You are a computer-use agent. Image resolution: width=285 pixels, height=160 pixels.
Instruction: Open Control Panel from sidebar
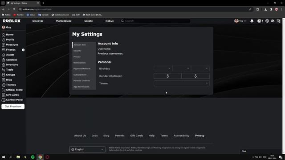(x=12, y=100)
